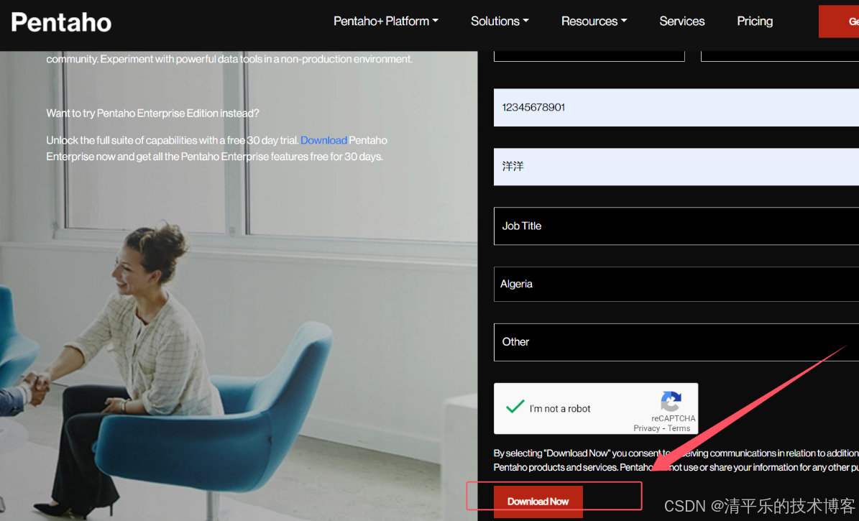Focus the Job Title field

676,226
